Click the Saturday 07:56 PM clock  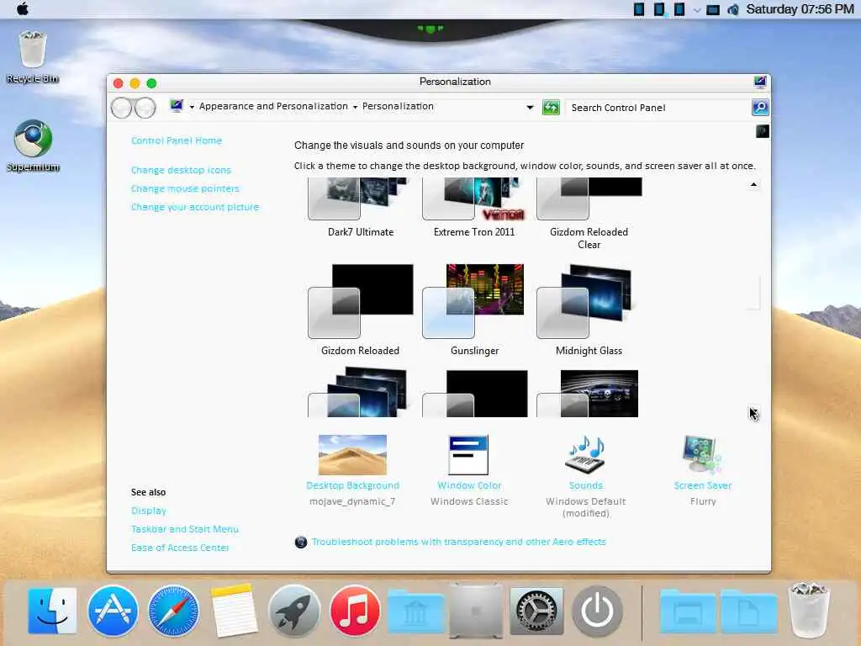[800, 9]
